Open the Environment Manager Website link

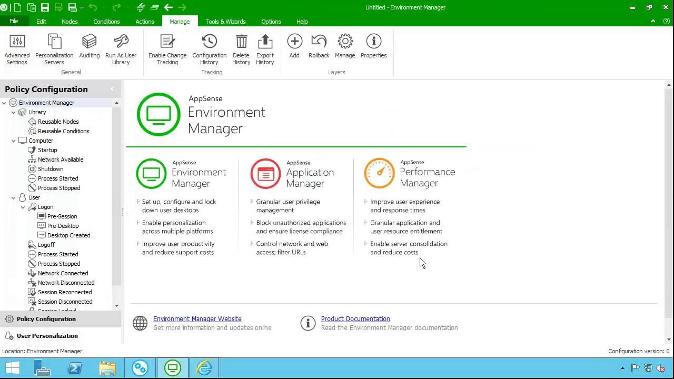click(x=197, y=319)
